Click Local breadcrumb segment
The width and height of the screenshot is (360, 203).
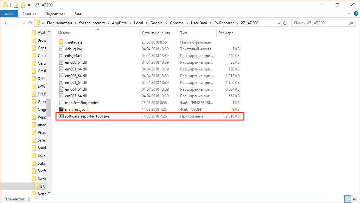click(x=139, y=23)
